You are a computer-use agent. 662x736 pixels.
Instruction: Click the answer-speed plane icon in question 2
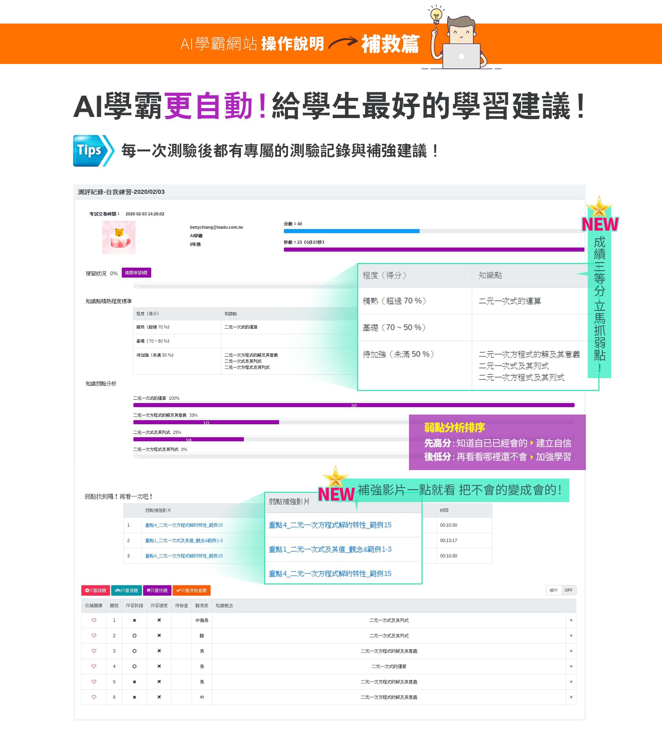coord(159,636)
